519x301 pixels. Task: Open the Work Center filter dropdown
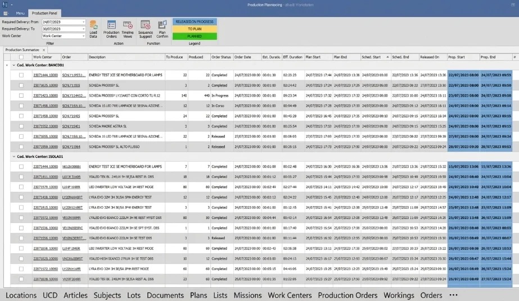pyautogui.click(x=83, y=36)
